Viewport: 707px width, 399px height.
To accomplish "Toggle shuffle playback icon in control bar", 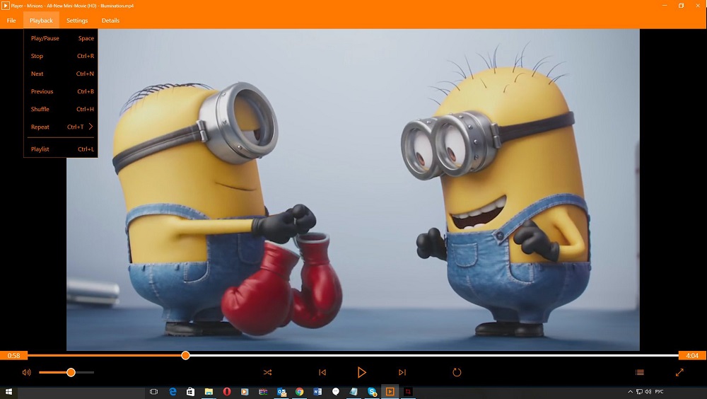I will tap(267, 372).
